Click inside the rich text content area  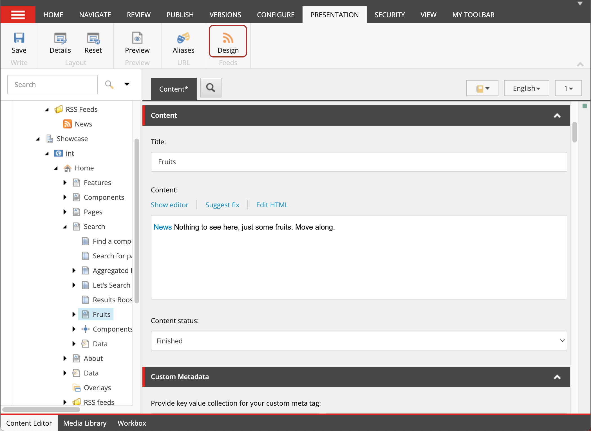tap(359, 257)
